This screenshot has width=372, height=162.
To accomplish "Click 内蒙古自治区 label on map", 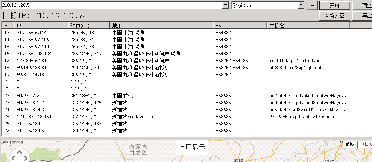I will [138, 149].
